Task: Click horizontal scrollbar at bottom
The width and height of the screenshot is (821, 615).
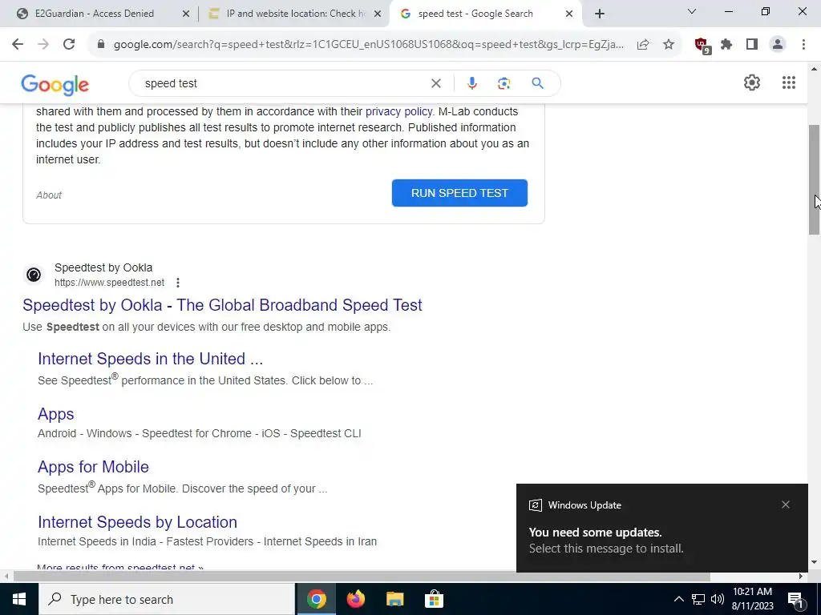Action: tap(362, 577)
